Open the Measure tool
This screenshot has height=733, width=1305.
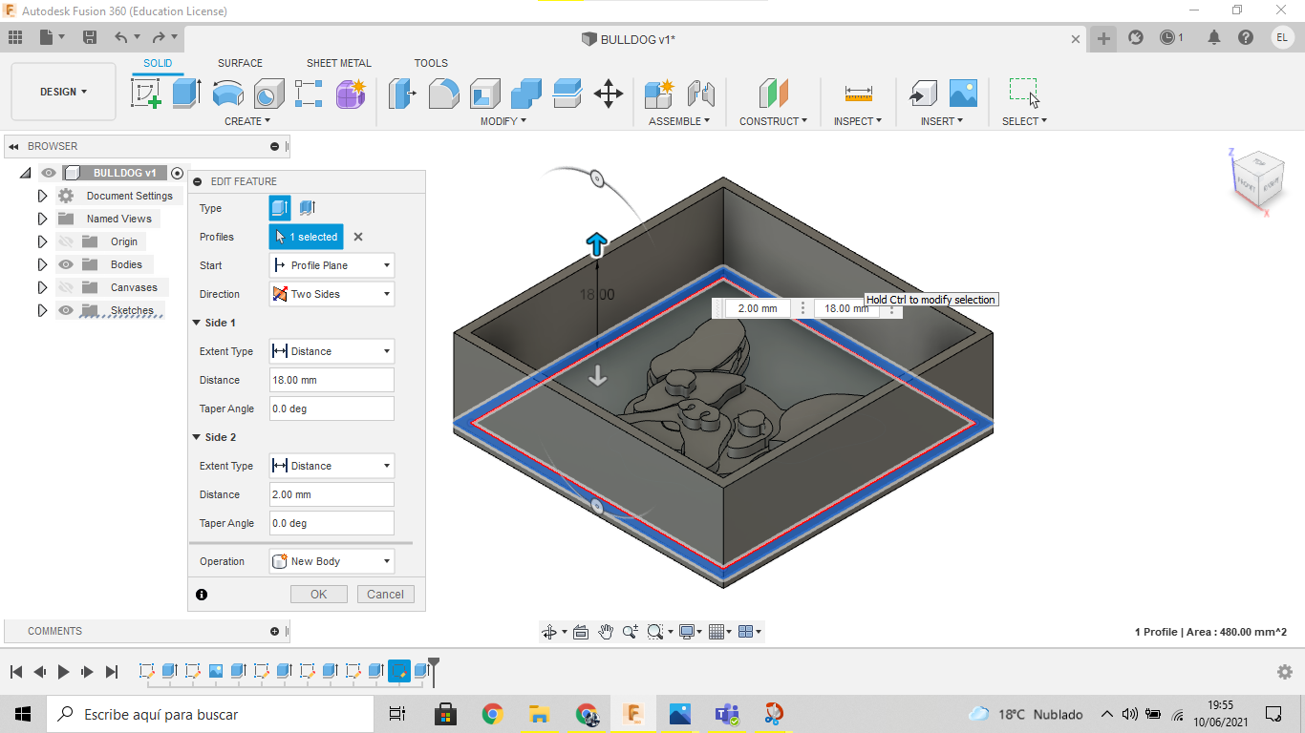858,93
